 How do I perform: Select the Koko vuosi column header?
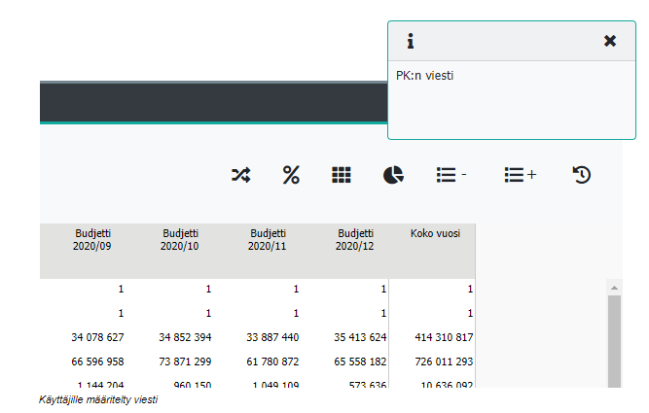point(436,234)
